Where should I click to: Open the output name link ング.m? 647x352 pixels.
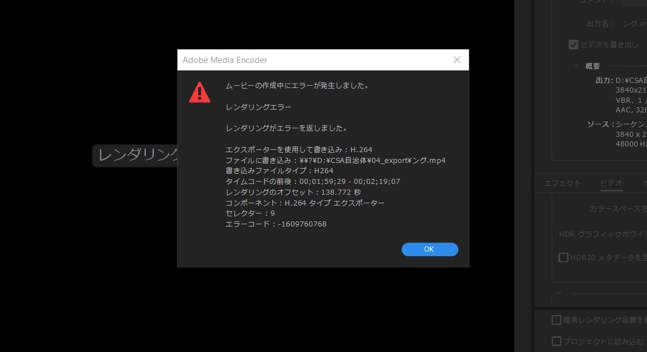click(x=634, y=23)
